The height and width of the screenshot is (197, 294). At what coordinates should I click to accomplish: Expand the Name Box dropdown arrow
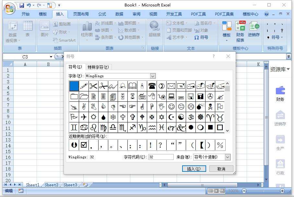tap(51, 57)
